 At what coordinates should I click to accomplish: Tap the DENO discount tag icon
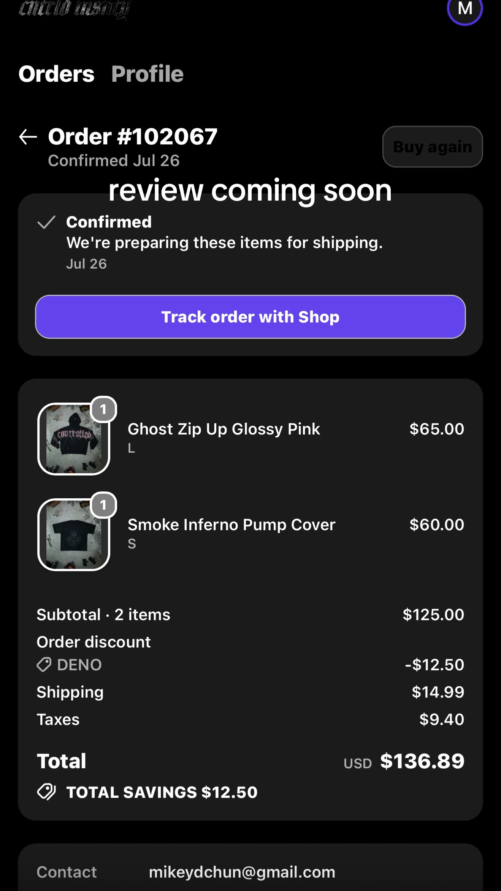44,665
